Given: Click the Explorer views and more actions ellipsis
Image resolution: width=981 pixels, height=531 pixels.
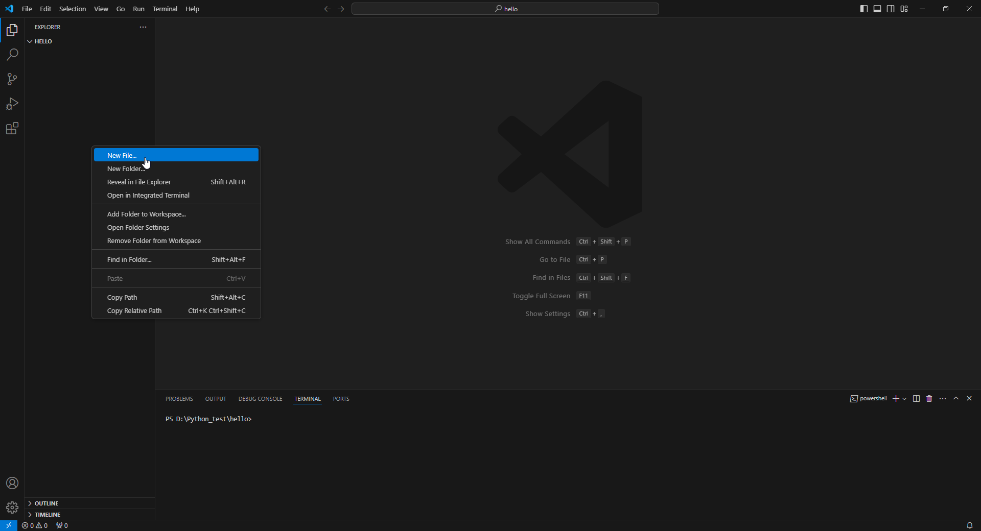Looking at the screenshot, I should tap(143, 27).
